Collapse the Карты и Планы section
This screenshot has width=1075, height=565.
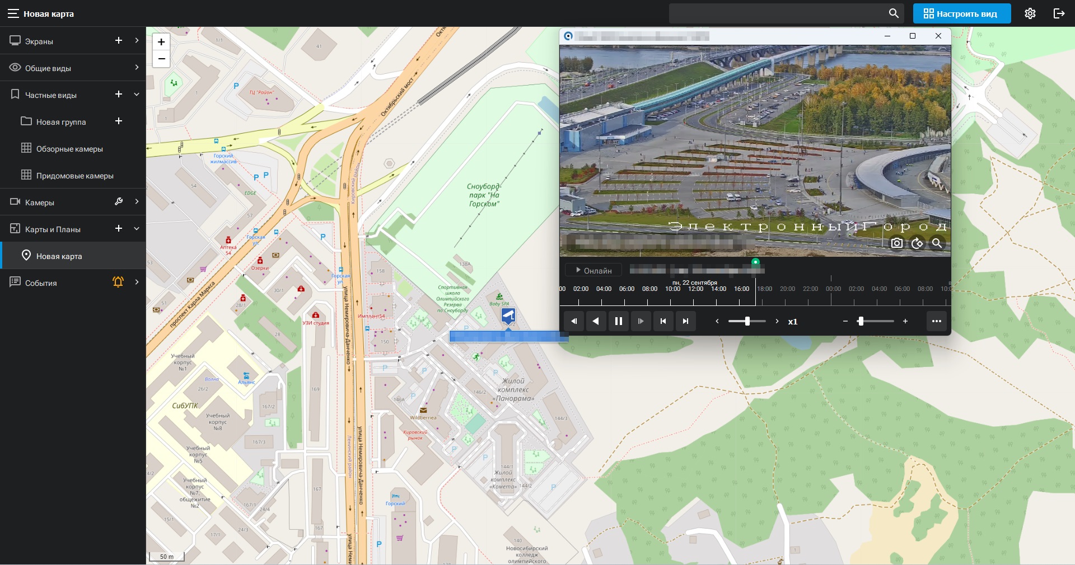click(x=137, y=229)
